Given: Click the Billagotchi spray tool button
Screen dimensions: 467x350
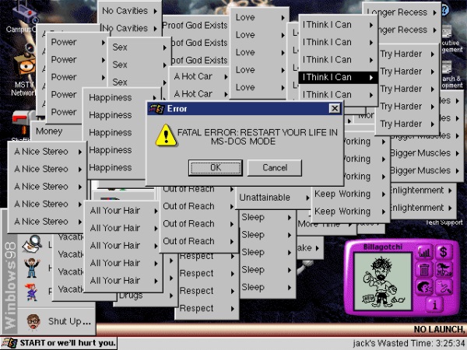Looking at the screenshot, I should coord(444,287).
